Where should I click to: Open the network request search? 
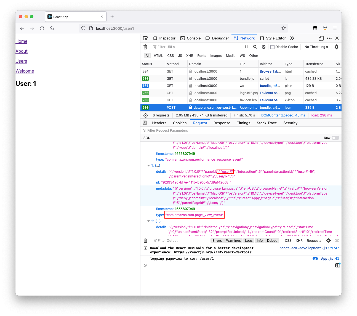(255, 47)
